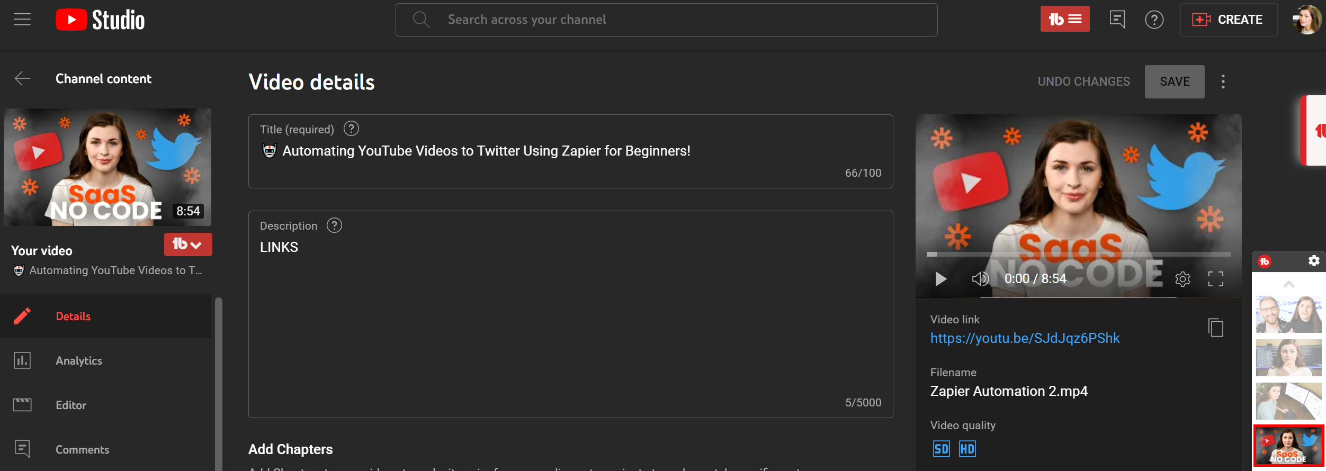Click the CREATE button
The width and height of the screenshot is (1326, 471).
(x=1229, y=20)
